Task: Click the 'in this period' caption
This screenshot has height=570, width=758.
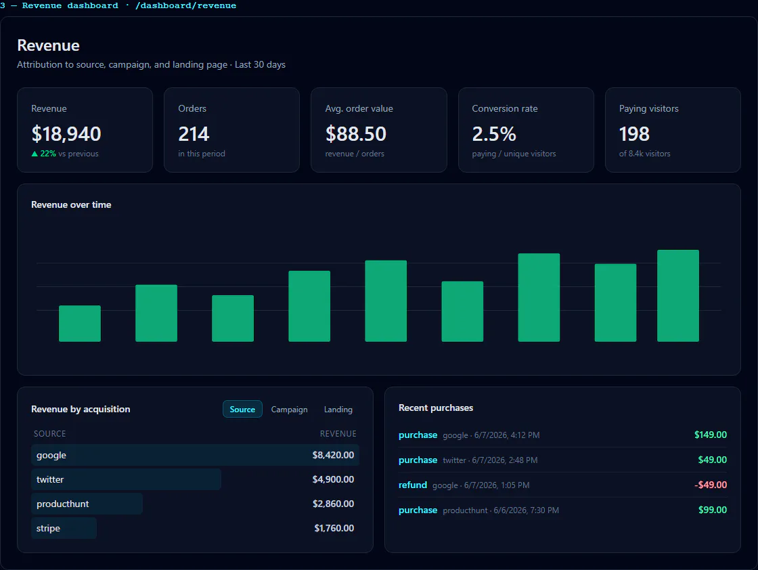Action: pyautogui.click(x=202, y=154)
